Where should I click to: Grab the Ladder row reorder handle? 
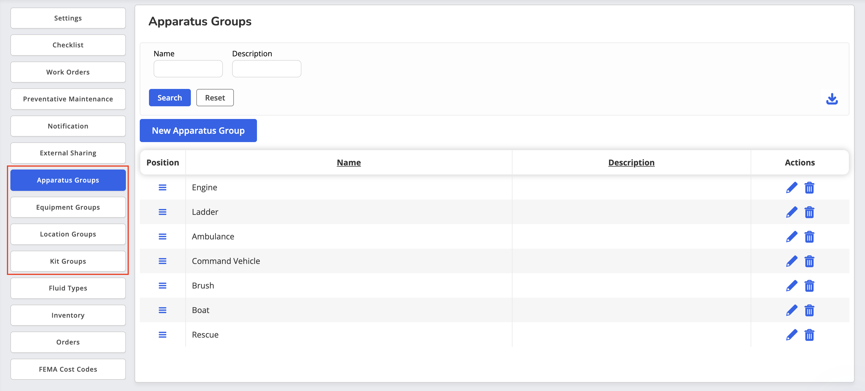(163, 212)
